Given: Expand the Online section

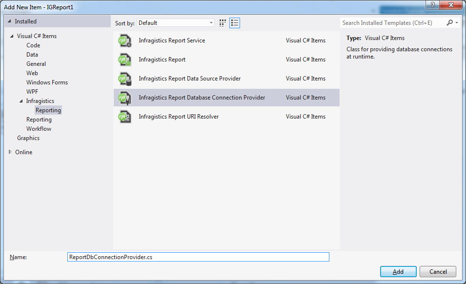Looking at the screenshot, I should click(10, 152).
